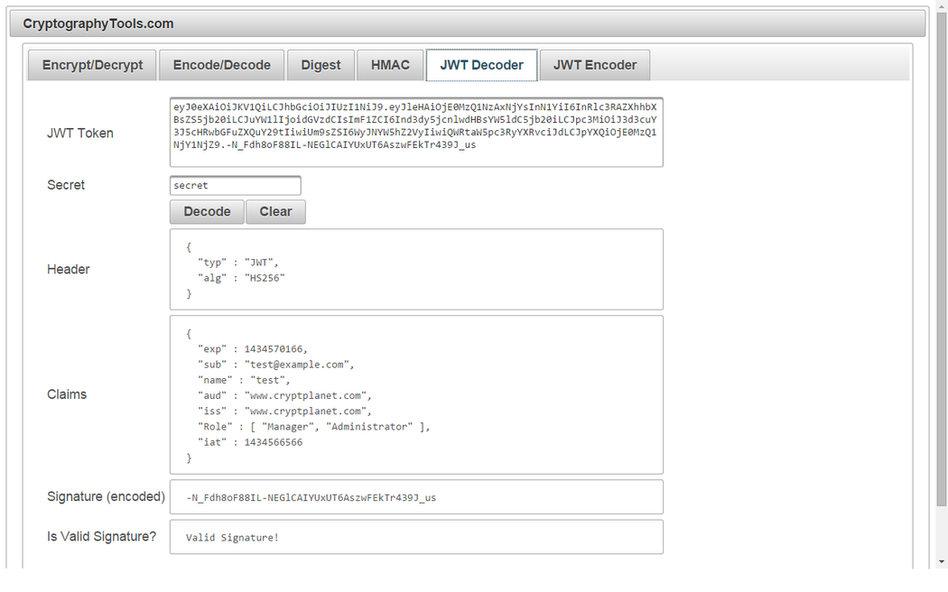Click the vertical scrollbar thumb
Viewport: 948px width, 592px height.
pos(941,253)
